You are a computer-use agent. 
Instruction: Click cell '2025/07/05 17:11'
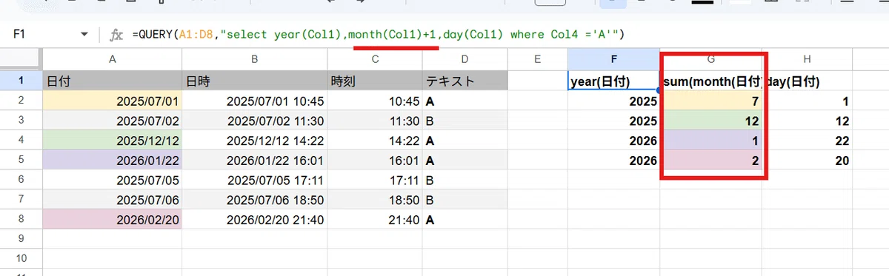[x=254, y=180]
